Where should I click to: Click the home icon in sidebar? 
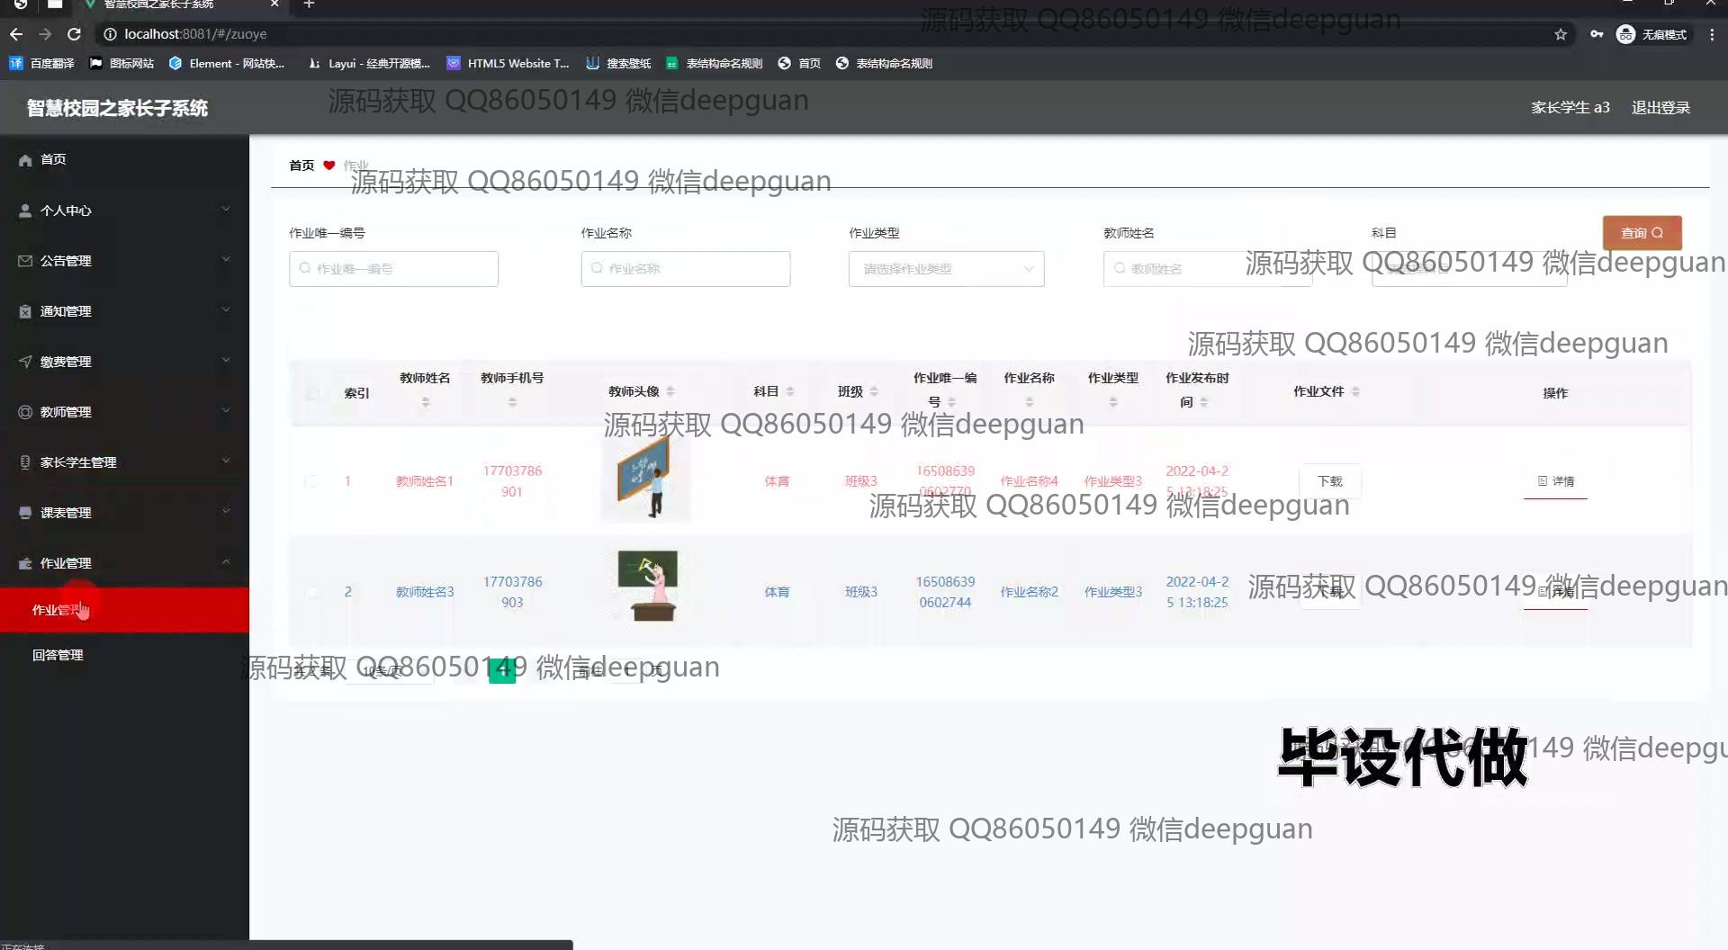click(x=25, y=160)
